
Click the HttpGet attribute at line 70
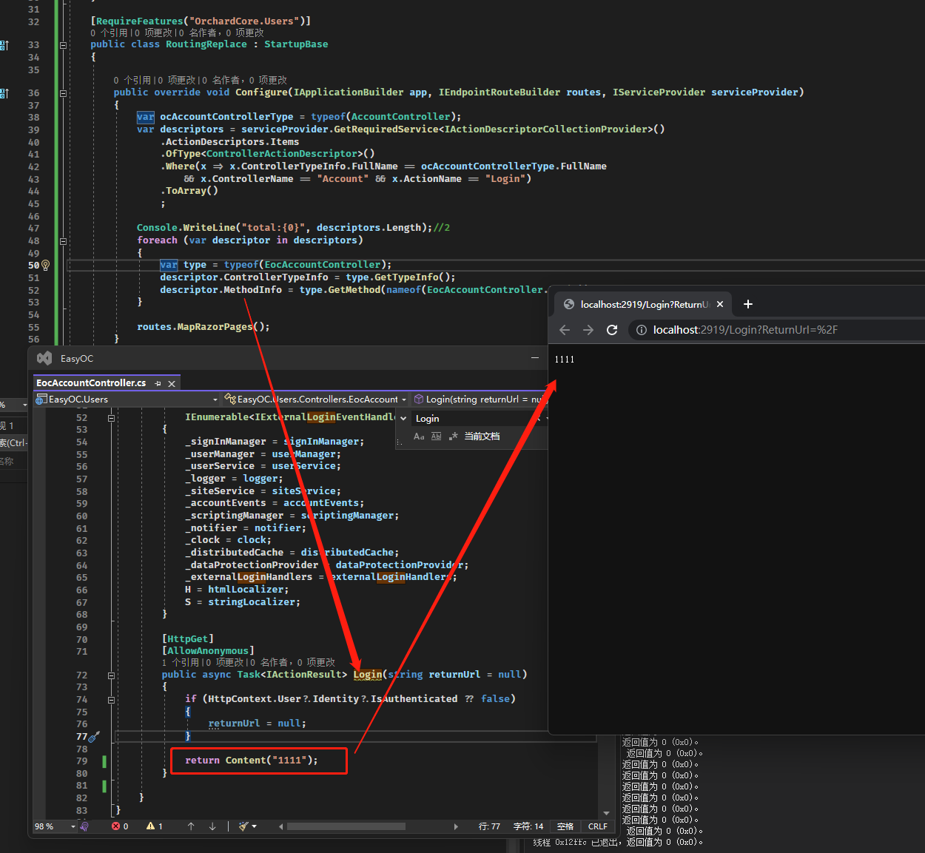tap(188, 638)
